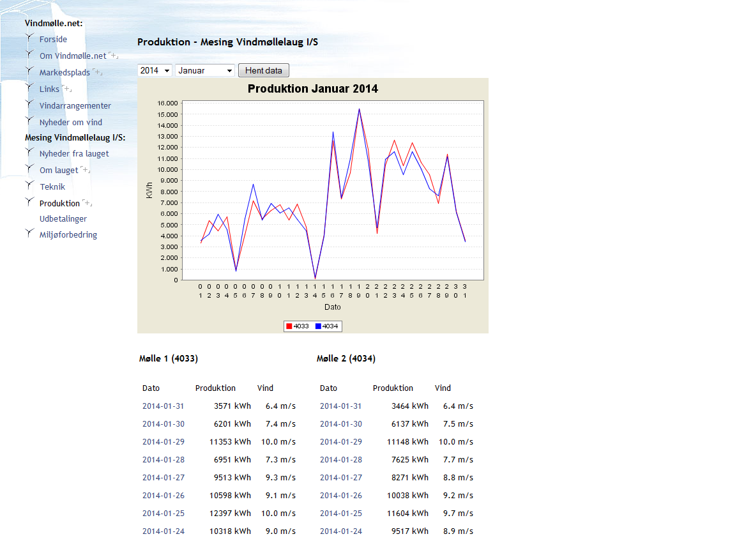Click blue 4034 legend swatch

click(318, 326)
